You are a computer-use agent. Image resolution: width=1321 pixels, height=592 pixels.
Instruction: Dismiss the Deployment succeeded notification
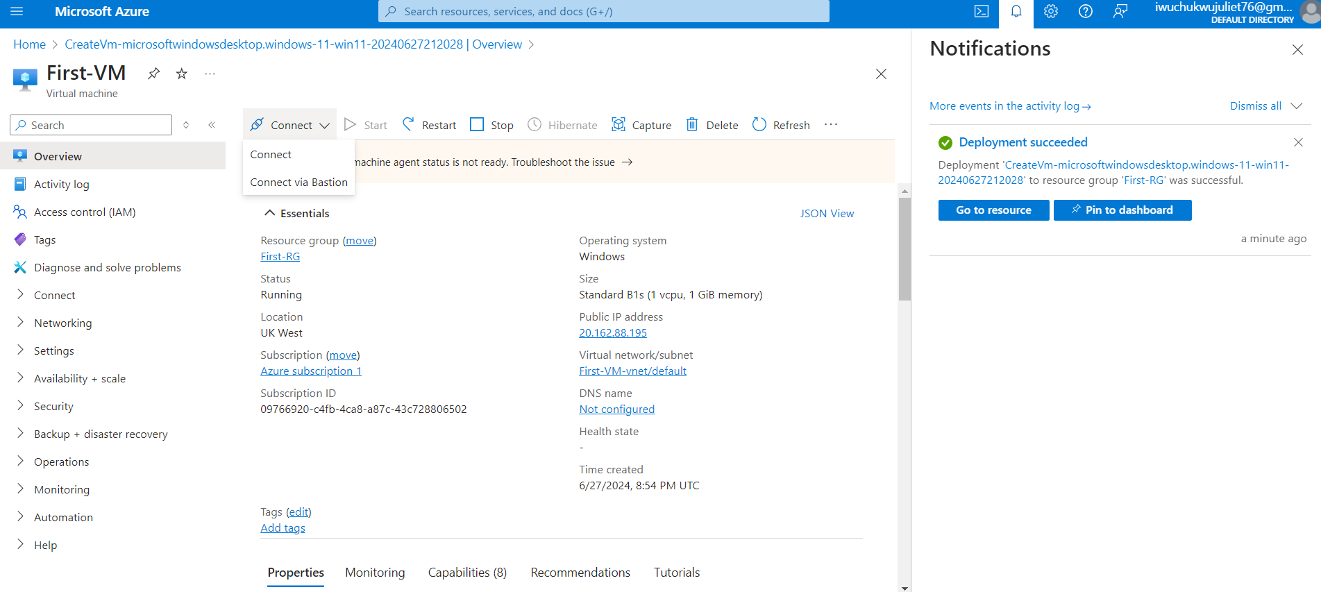click(x=1298, y=142)
